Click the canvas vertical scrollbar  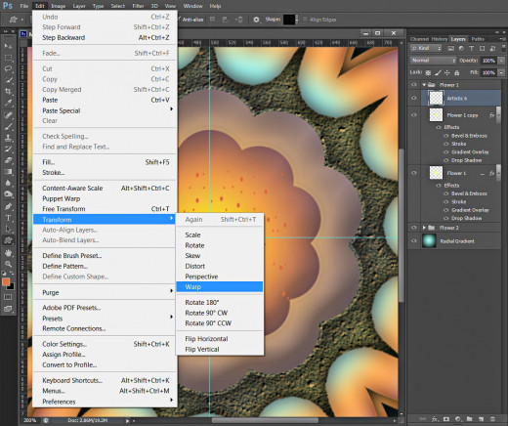click(x=402, y=225)
